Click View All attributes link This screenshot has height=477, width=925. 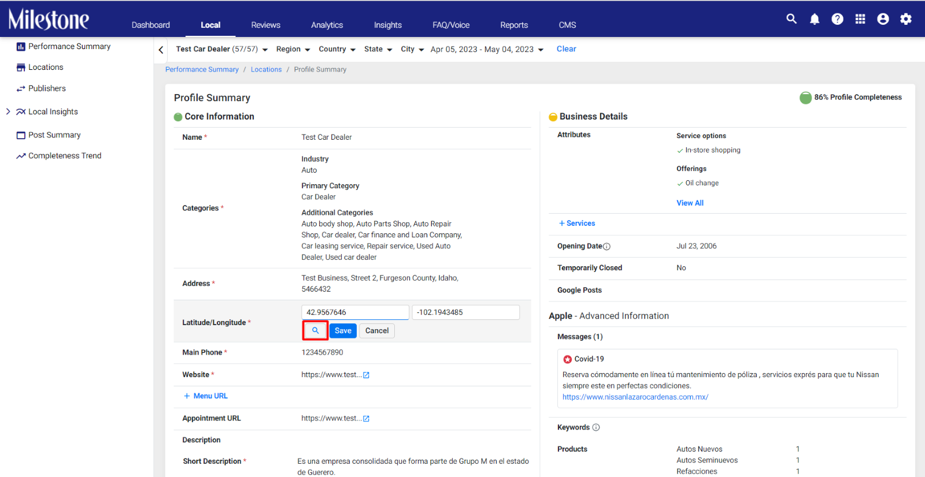[x=690, y=203]
